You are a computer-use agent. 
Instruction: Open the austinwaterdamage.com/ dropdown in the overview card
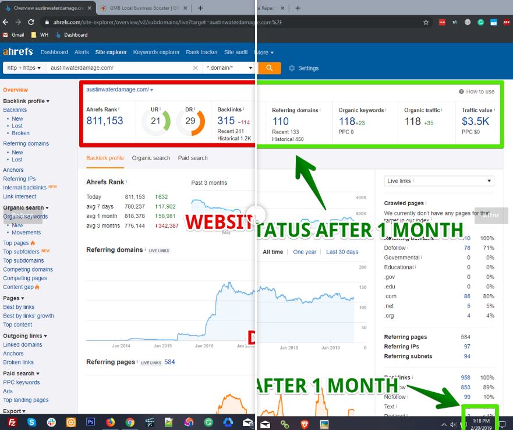[120, 89]
